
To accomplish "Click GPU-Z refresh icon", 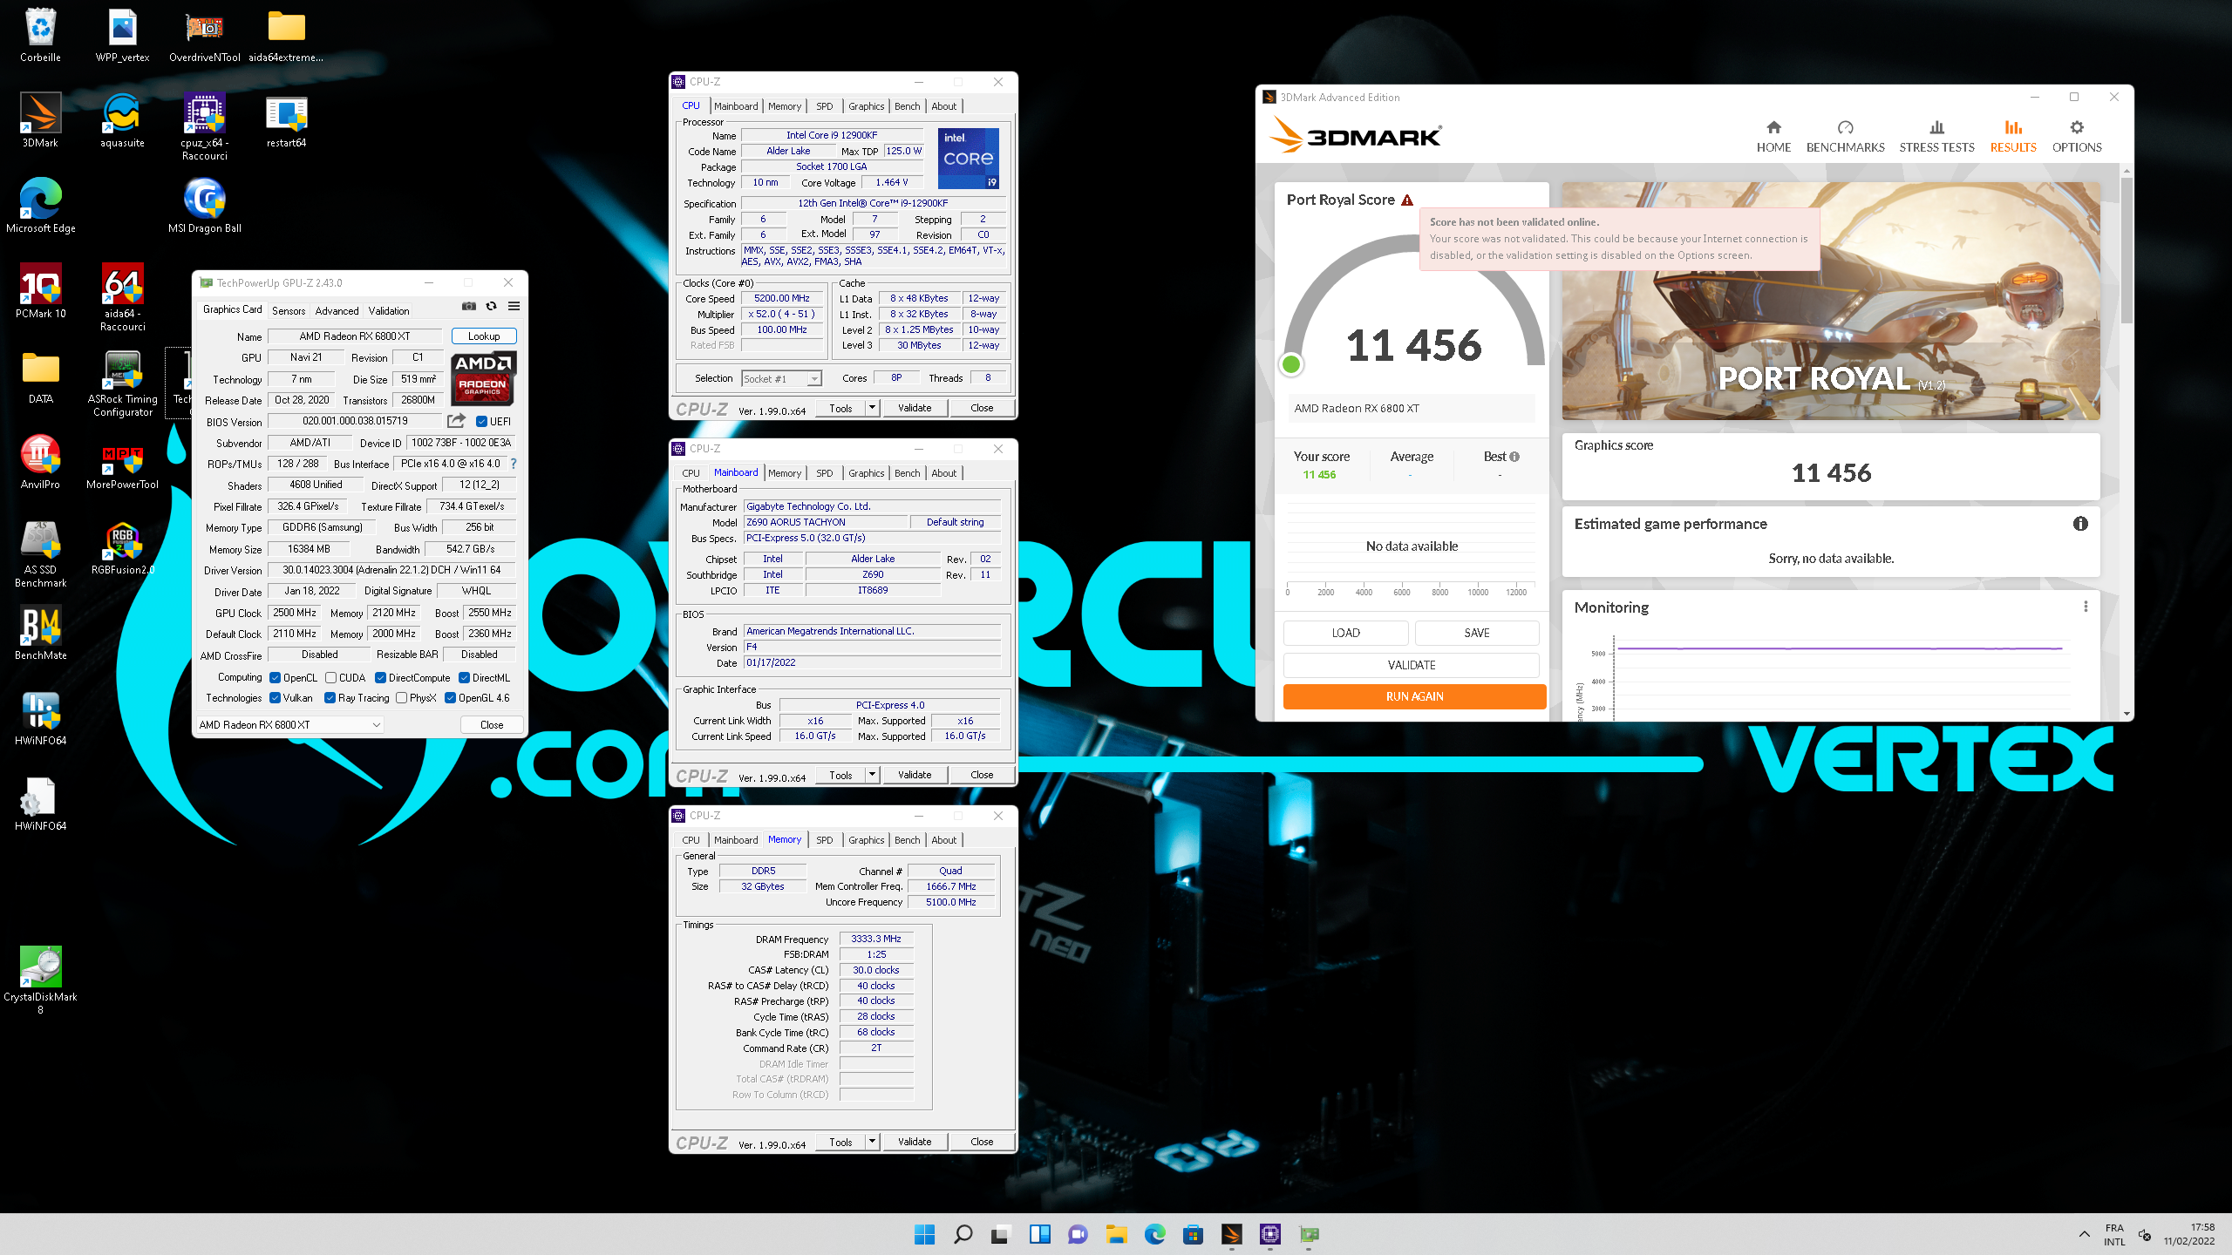I will (491, 306).
